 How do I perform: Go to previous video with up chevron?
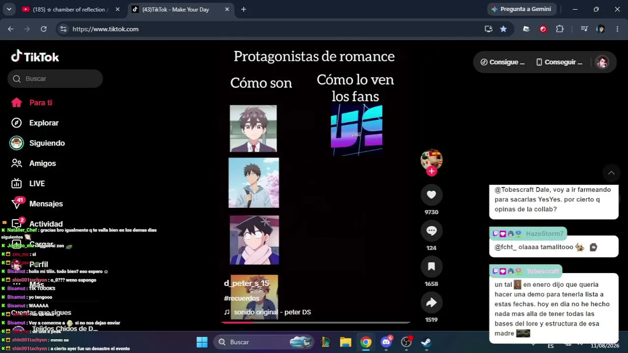(611, 173)
